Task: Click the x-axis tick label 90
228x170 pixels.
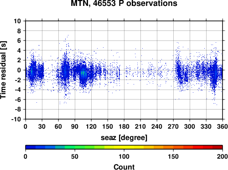Action: point(75,126)
